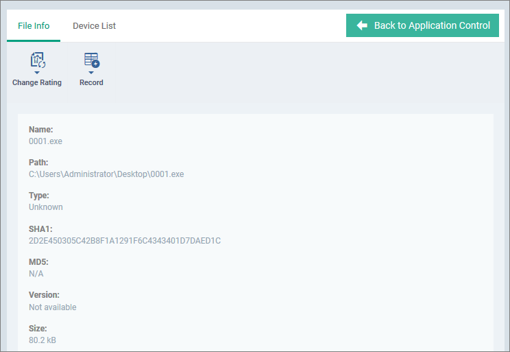Open the Change Rating icon menu
The image size is (510, 352).
pyautogui.click(x=38, y=60)
